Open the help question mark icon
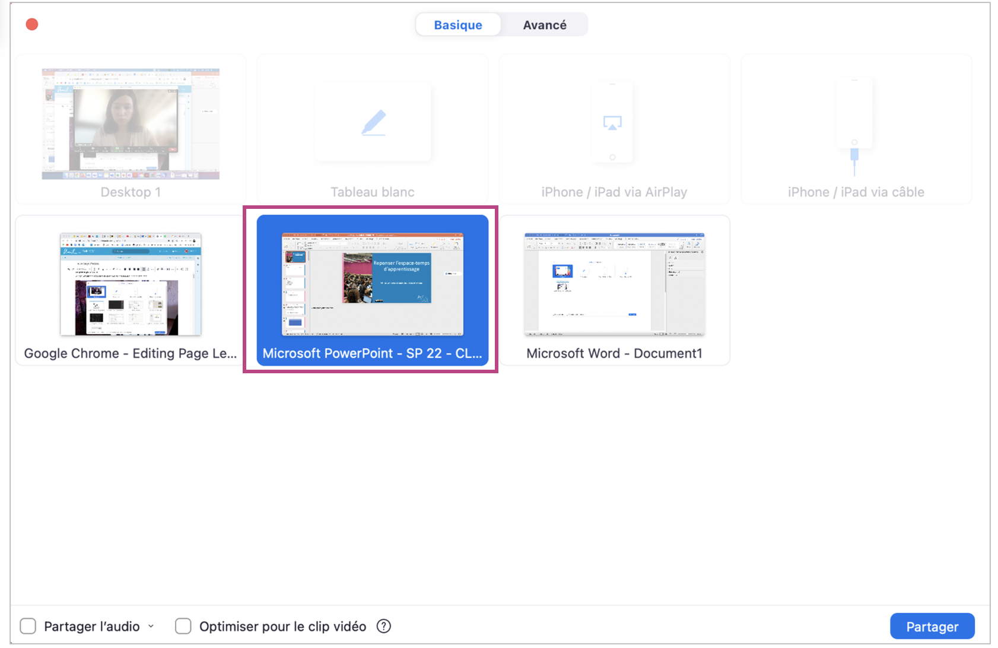Viewport: 998px width, 648px height. click(384, 626)
